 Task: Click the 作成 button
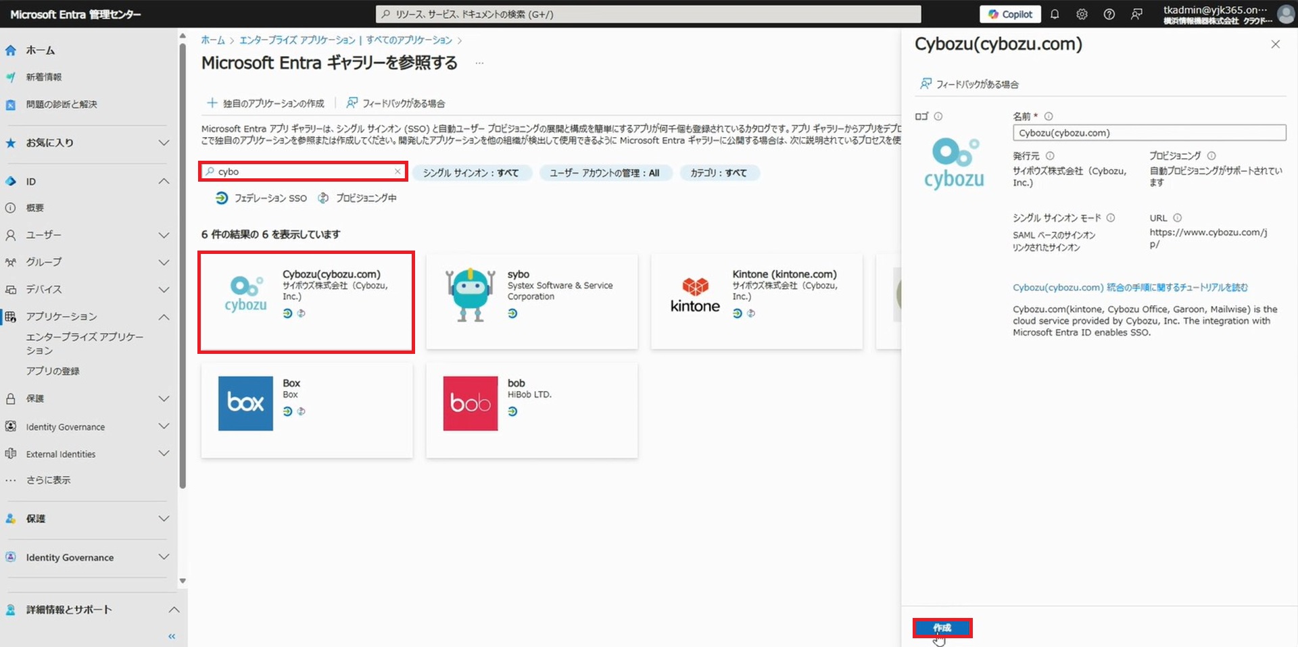pyautogui.click(x=942, y=628)
